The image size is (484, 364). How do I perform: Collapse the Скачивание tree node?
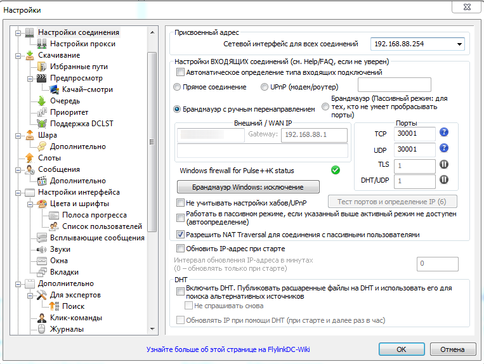[18, 56]
